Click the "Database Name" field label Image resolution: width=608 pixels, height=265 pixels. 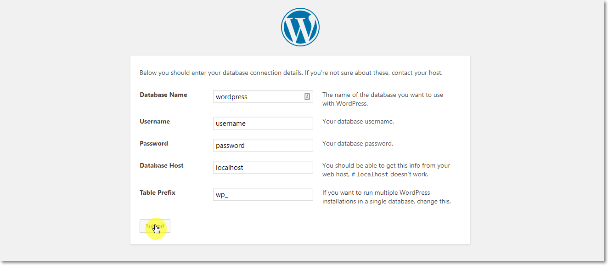163,95
